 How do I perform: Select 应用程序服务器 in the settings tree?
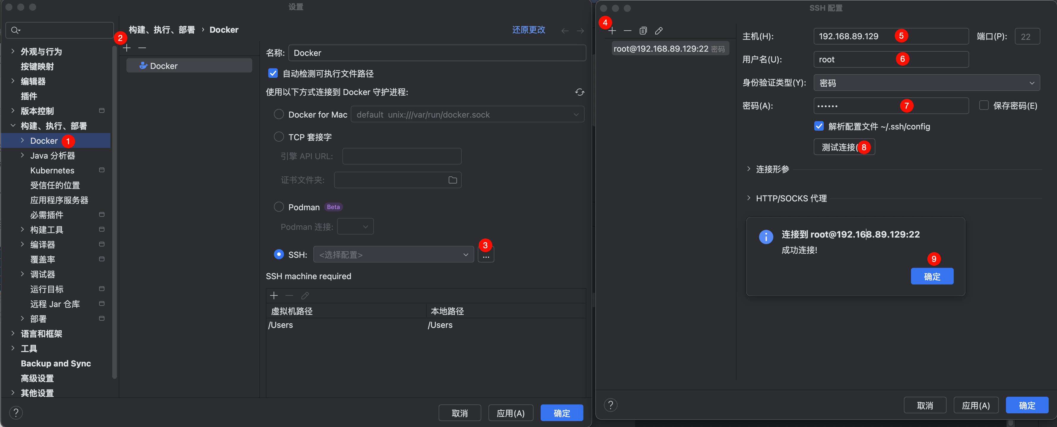point(59,200)
